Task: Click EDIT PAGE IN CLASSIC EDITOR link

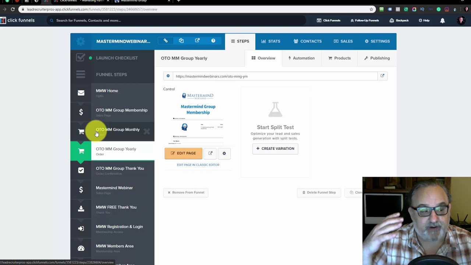Action: [x=198, y=165]
